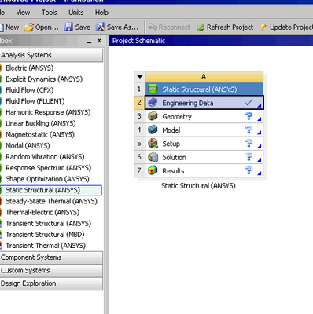The height and width of the screenshot is (314, 313).
Task: Select Harmonic Response (ANSYS) system
Action: [48, 112]
